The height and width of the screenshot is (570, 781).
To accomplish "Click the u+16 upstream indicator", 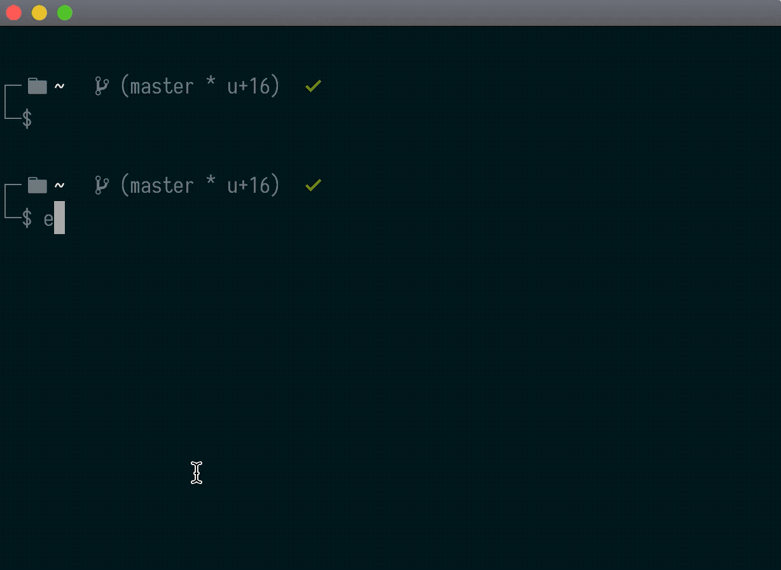I will pos(252,86).
